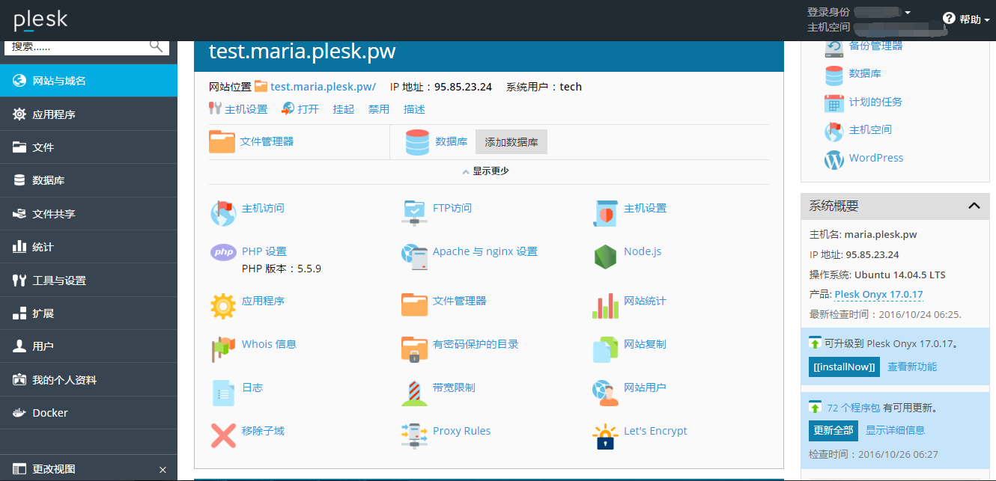Click the 描述 link
Viewport: 996px width, 481px height.
[414, 109]
